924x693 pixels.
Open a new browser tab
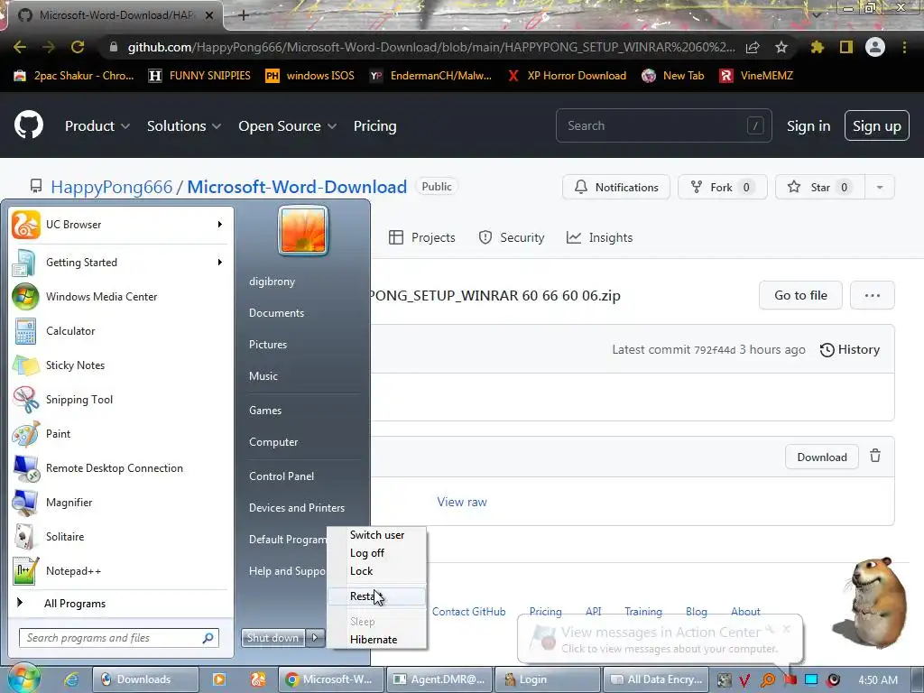[244, 15]
